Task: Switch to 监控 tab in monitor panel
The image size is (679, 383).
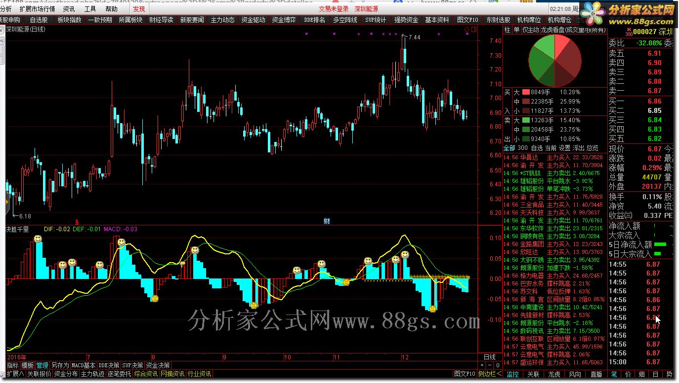Action: point(513,374)
